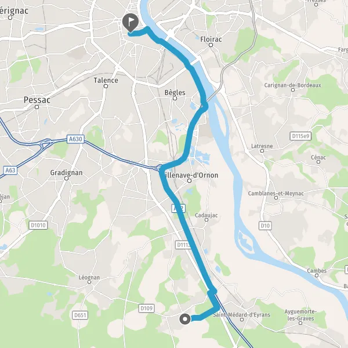This screenshot has width=348, height=348.
Task: Click the route start circle marker
Action: click(x=185, y=319)
